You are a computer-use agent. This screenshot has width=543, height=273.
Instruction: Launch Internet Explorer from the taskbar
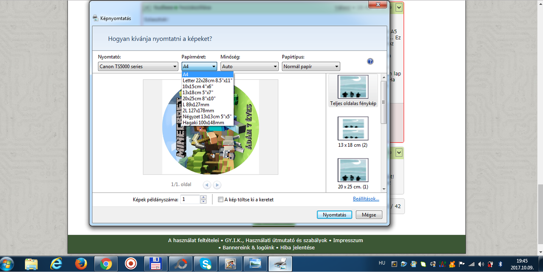click(56, 264)
